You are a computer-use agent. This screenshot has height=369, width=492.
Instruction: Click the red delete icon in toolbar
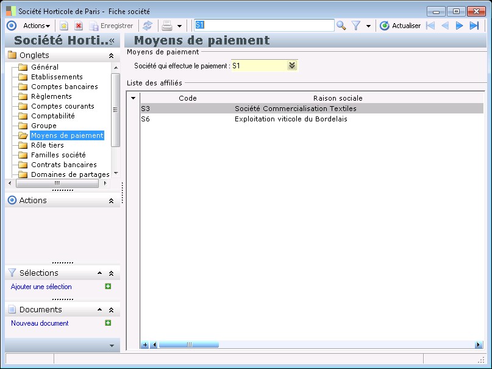79,26
